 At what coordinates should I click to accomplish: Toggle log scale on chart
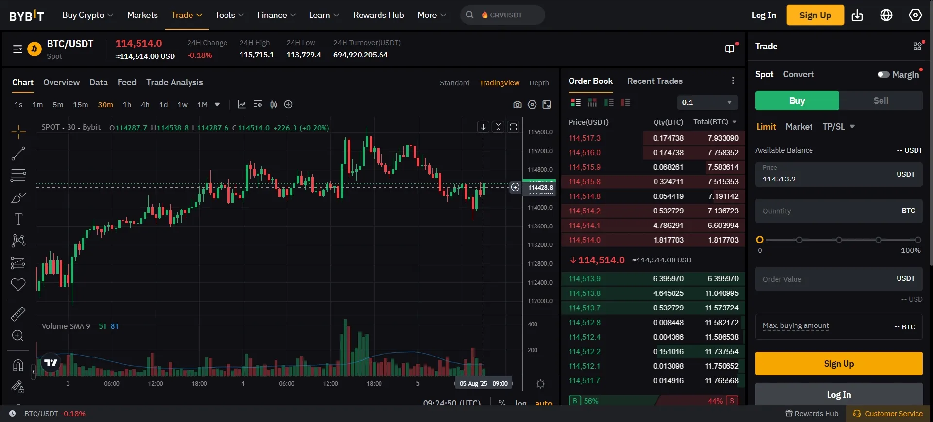coord(520,403)
